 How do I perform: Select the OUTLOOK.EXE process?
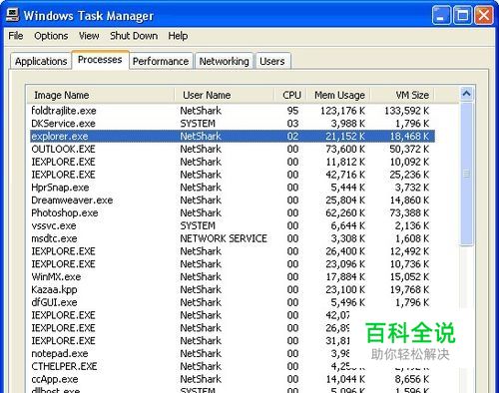pos(233,149)
